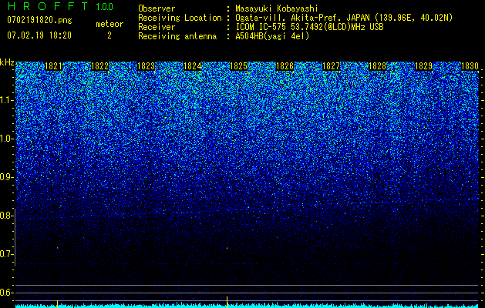
Task: Click the ICOM IC-575 receiver text
Action: pyautogui.click(x=309, y=27)
